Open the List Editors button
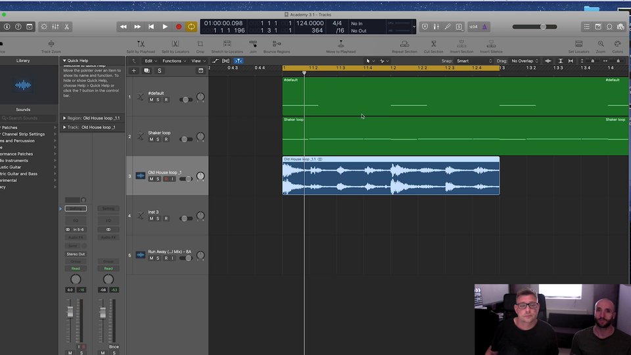The height and width of the screenshot is (355, 631). (587, 26)
